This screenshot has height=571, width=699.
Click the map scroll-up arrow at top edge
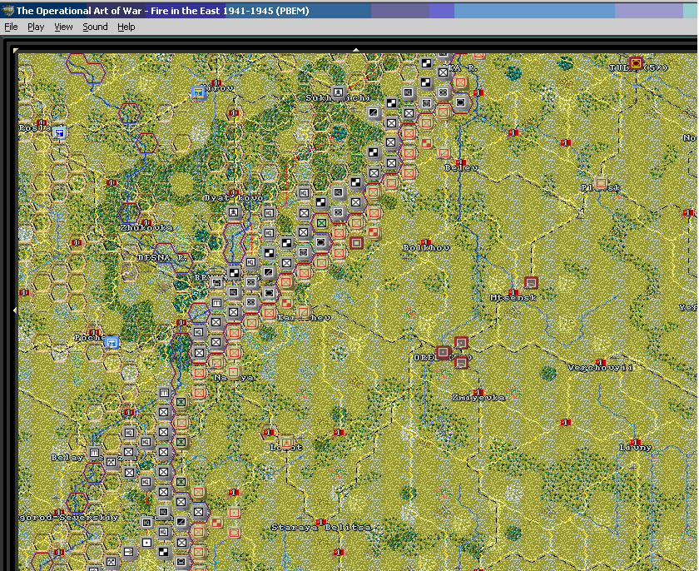356,50
